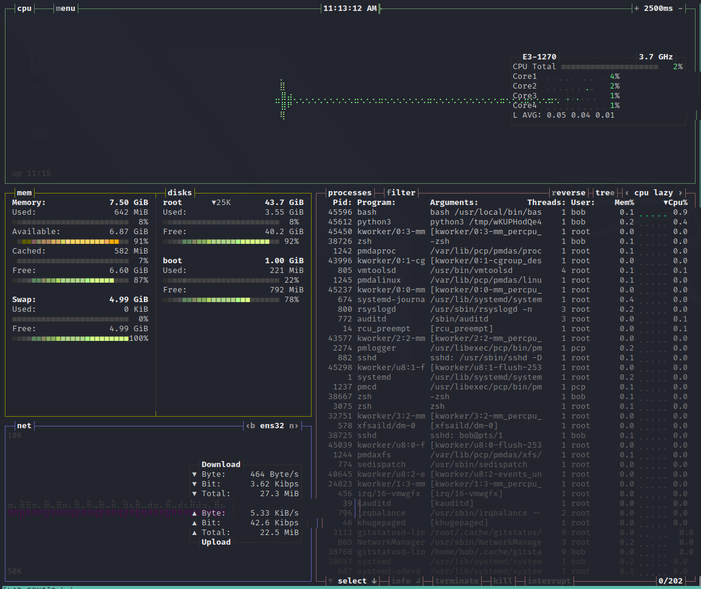The height and width of the screenshot is (589, 701).
Task: Click the 0/202 process counter
Action: [x=670, y=581]
